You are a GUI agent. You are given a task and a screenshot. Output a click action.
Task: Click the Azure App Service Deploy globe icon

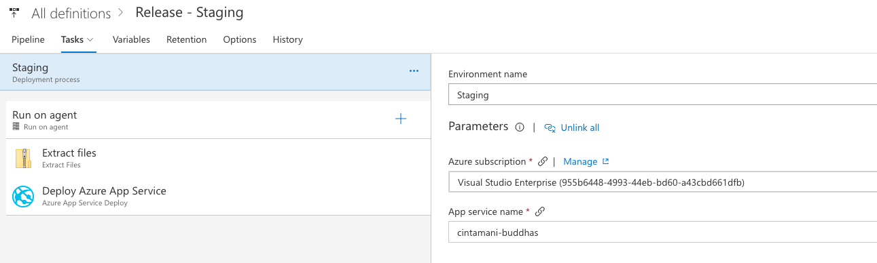point(23,197)
